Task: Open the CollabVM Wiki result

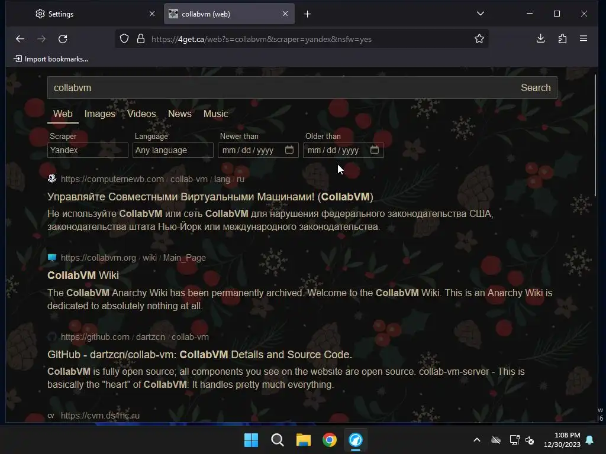Action: 83,275
